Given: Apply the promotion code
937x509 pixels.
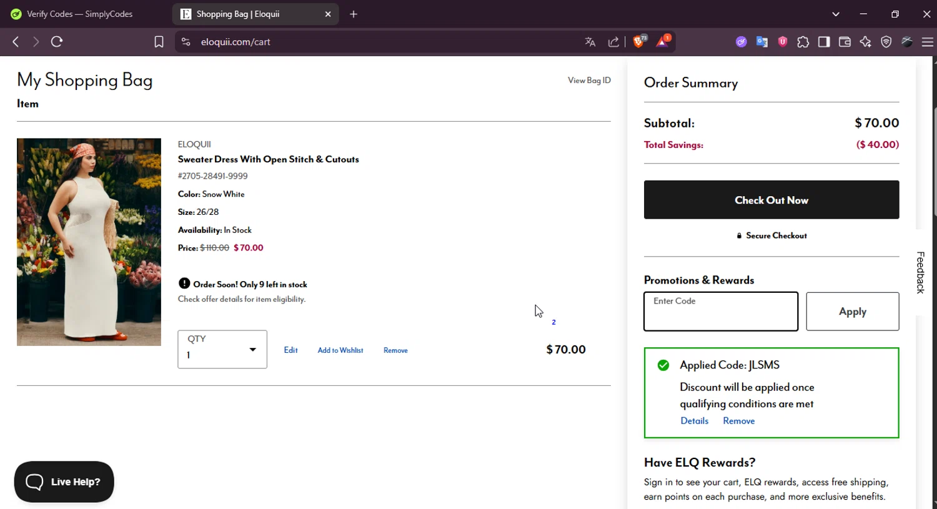Looking at the screenshot, I should pos(853,311).
